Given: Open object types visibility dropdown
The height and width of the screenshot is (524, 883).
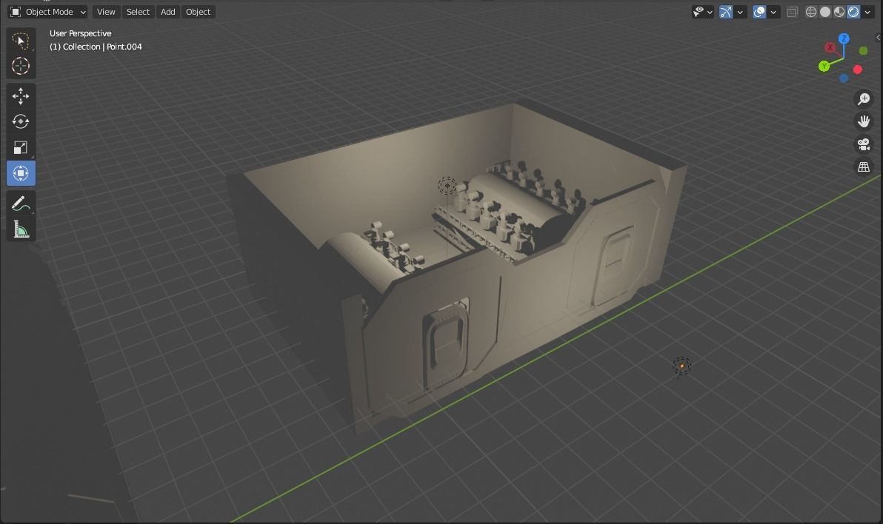Looking at the screenshot, I should [703, 12].
